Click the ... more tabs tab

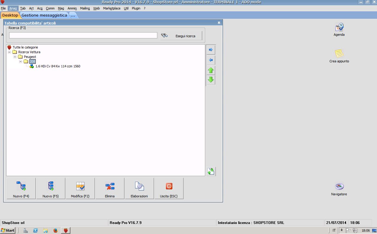pos(73,15)
